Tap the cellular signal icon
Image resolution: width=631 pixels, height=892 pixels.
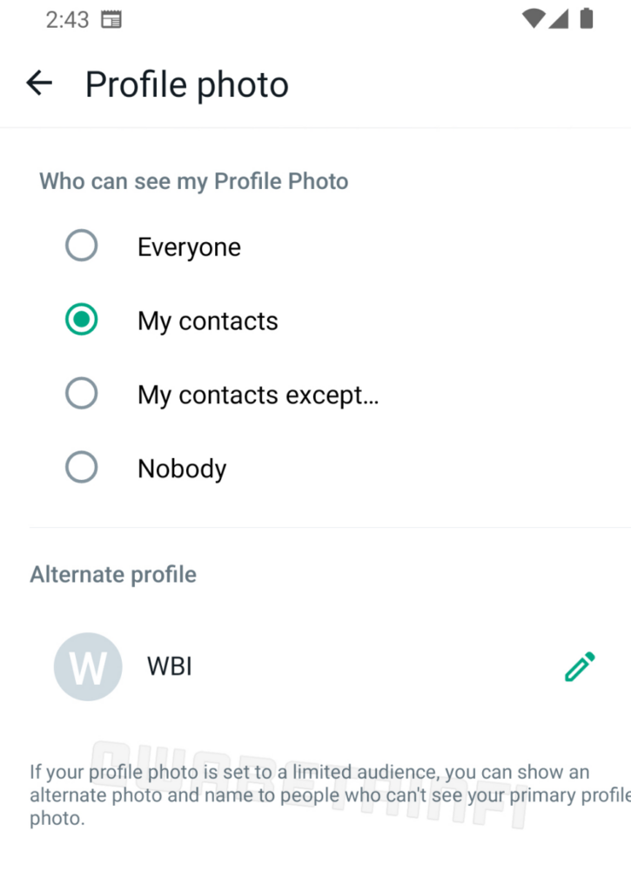[559, 19]
